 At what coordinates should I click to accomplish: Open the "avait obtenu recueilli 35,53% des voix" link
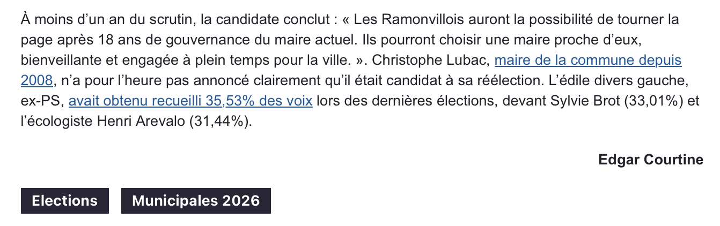tap(190, 101)
